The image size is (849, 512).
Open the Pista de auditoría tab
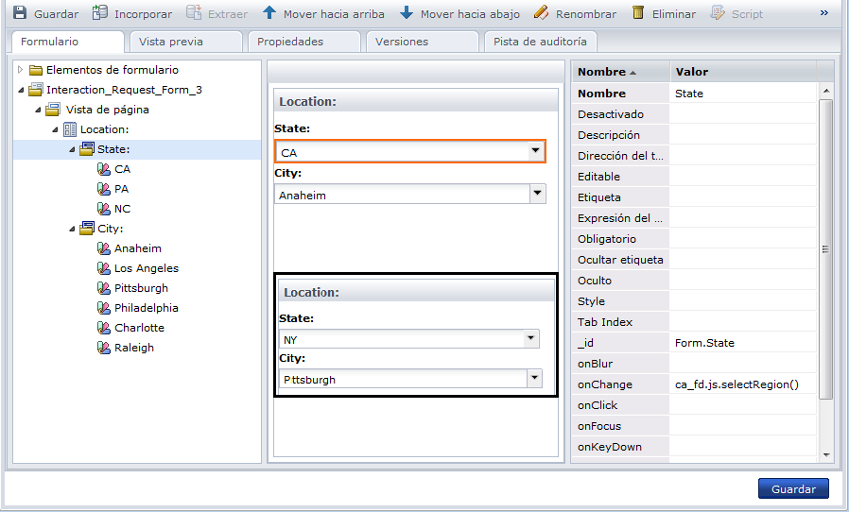click(x=541, y=42)
